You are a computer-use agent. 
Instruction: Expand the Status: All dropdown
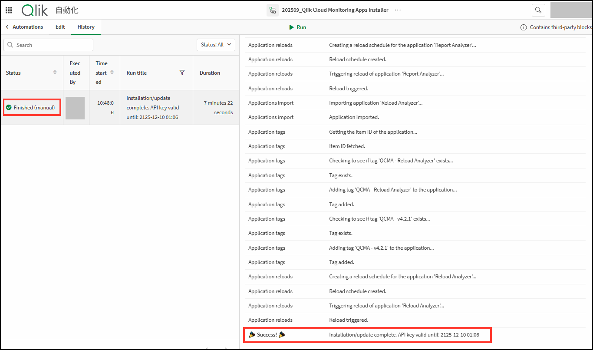pos(216,45)
